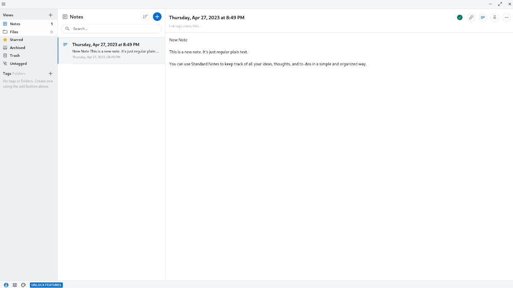Screen dimensions: 513x288
Task: Select the Starred view
Action: click(16, 39)
